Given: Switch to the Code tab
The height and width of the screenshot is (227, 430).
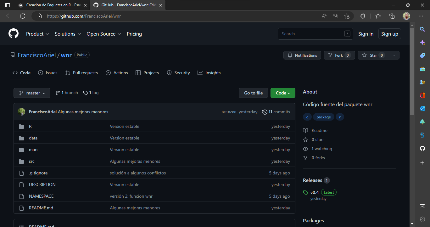Looking at the screenshot, I should (x=21, y=73).
